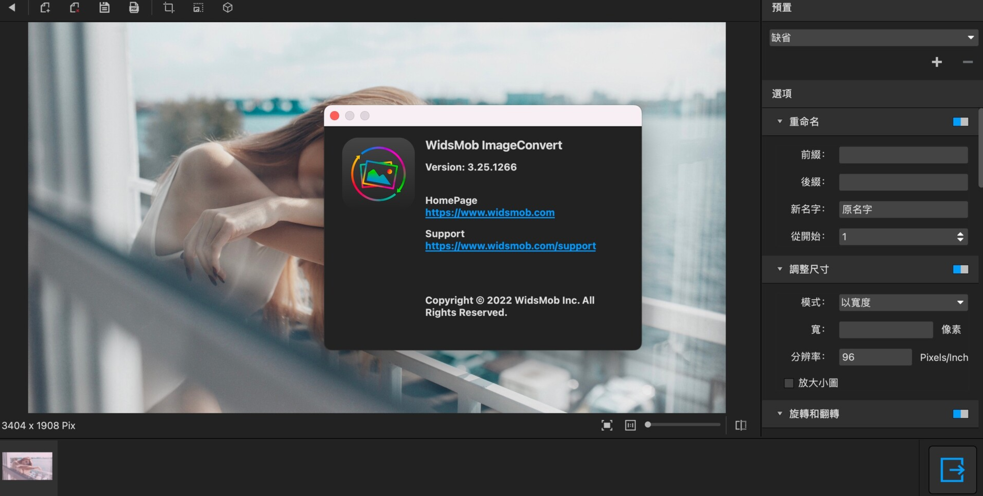Open the image resize/watermark frame tool
The height and width of the screenshot is (496, 983).
199,8
